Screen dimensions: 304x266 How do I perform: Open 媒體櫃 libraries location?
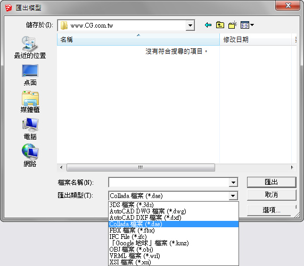coord(30,102)
